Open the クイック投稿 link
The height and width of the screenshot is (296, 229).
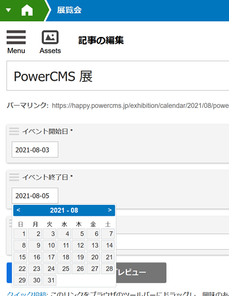pos(27,294)
